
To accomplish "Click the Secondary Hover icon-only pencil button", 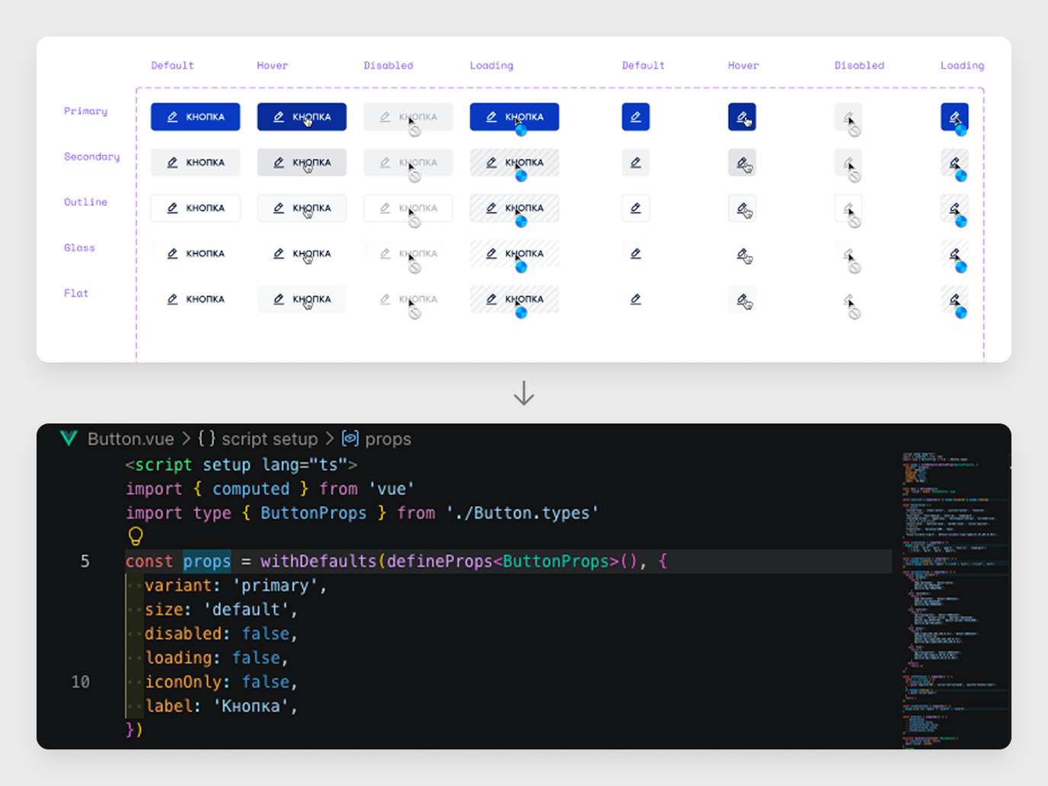I will tap(742, 162).
